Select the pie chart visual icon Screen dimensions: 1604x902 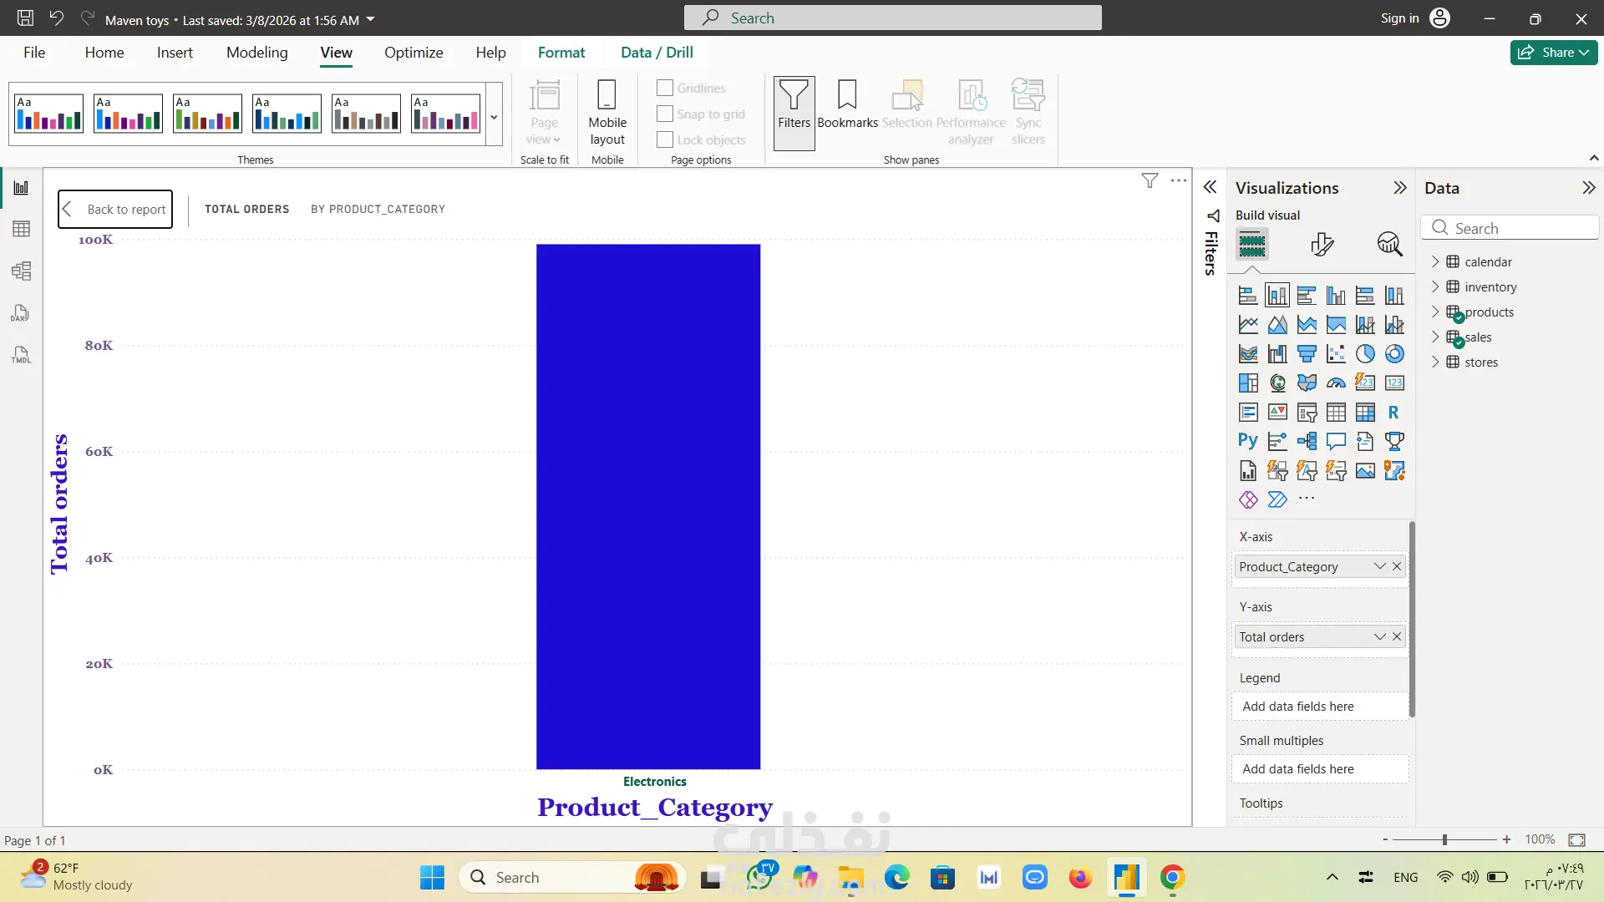1364,354
